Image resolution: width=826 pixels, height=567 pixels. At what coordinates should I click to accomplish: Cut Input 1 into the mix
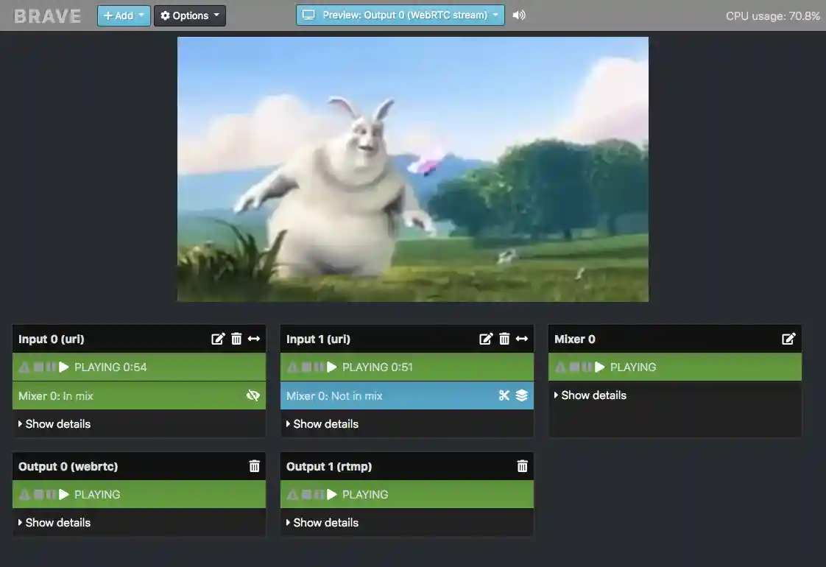pyautogui.click(x=504, y=395)
